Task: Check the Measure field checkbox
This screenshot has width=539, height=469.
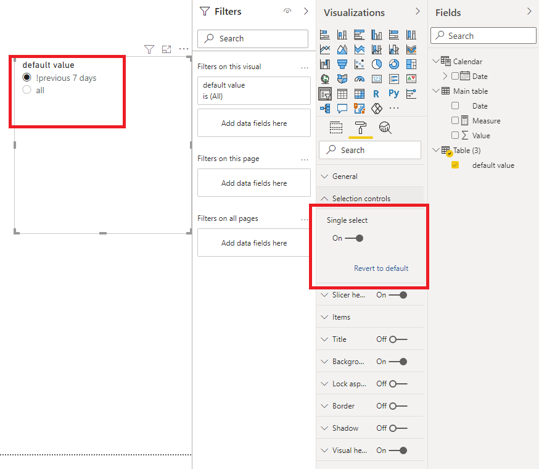Action: [455, 120]
